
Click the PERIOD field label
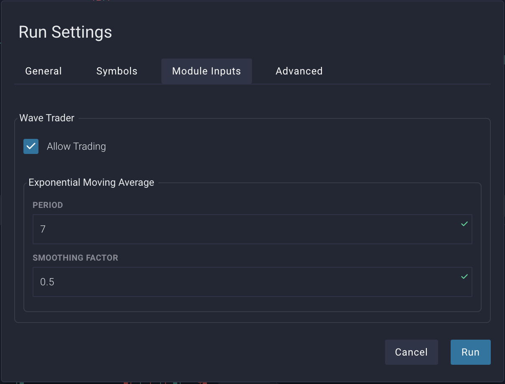point(48,205)
